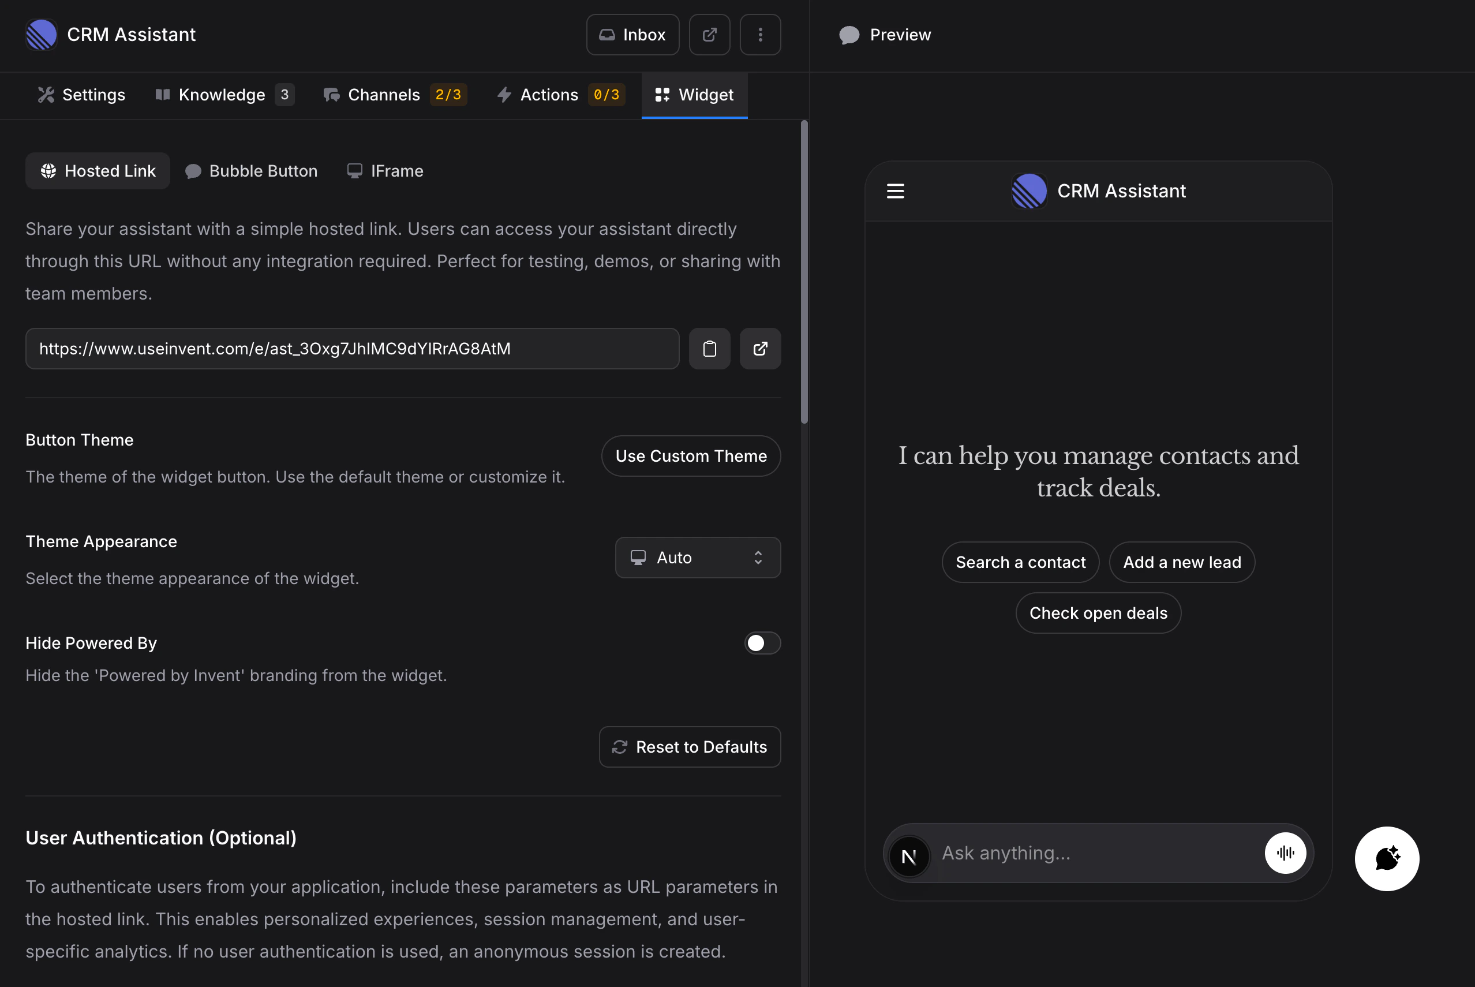Click the Use Custom Theme button
This screenshot has width=1475, height=987.
click(690, 456)
